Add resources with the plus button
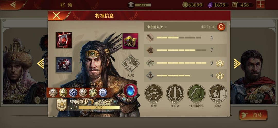The width and height of the screenshot is (278, 128). [260, 5]
